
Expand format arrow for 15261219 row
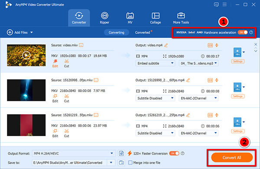(244, 122)
